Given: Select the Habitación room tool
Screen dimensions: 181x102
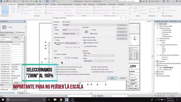Looking at the screenshot, I should 98,7.
